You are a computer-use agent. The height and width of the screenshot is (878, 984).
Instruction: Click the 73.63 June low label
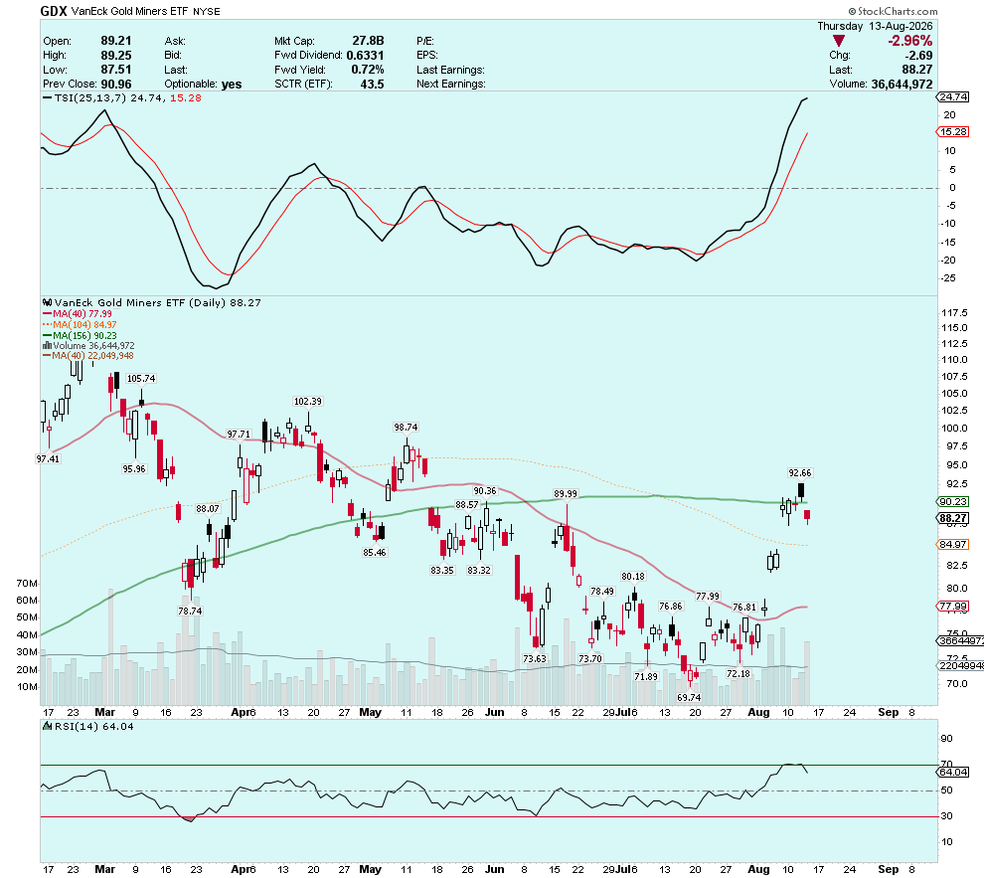tap(534, 658)
